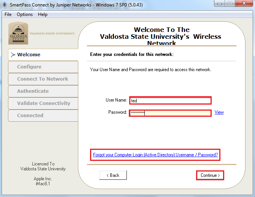Click the 'Password:' label
Screen dimensions: 255x197
pyautogui.click(x=117, y=112)
